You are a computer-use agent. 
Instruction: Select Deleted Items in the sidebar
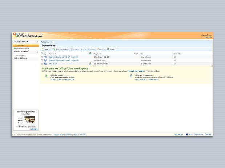click(x=20, y=58)
